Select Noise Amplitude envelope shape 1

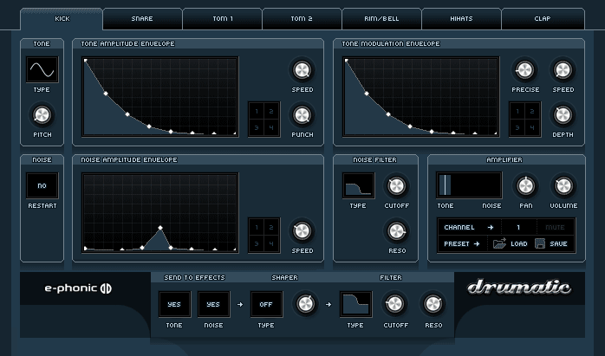257,228
